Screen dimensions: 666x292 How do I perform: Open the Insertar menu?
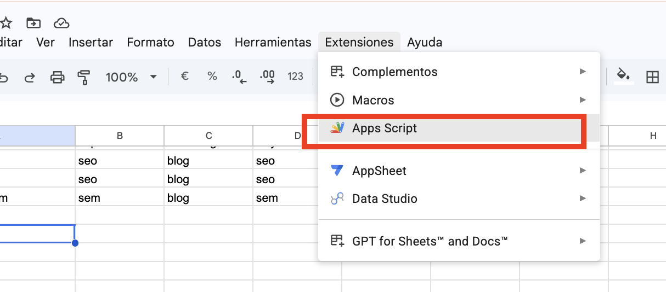(x=91, y=42)
